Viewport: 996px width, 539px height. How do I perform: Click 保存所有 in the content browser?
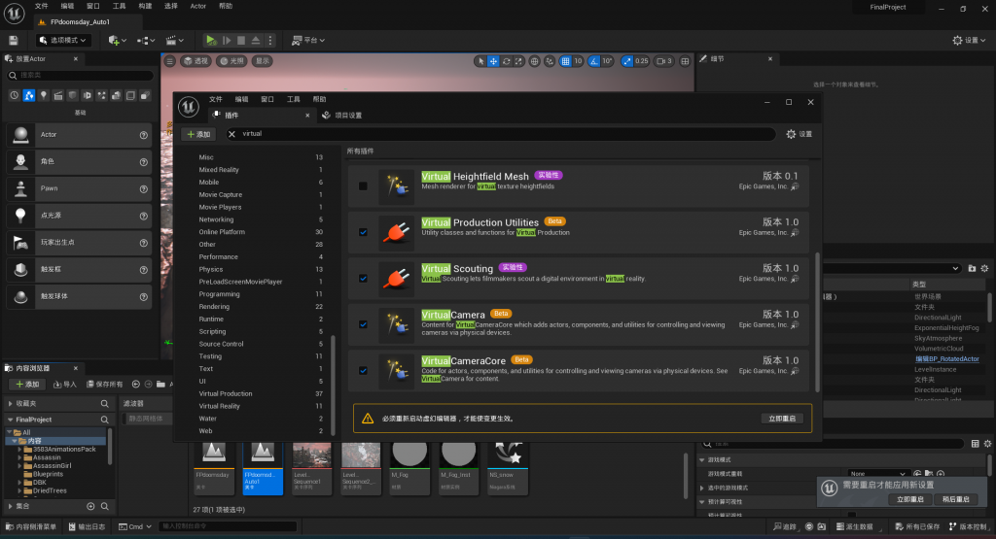pyautogui.click(x=105, y=385)
